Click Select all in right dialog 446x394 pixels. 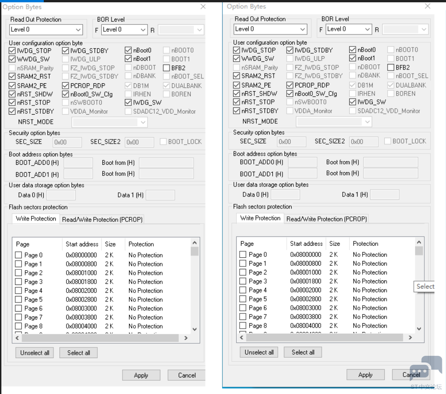(303, 352)
